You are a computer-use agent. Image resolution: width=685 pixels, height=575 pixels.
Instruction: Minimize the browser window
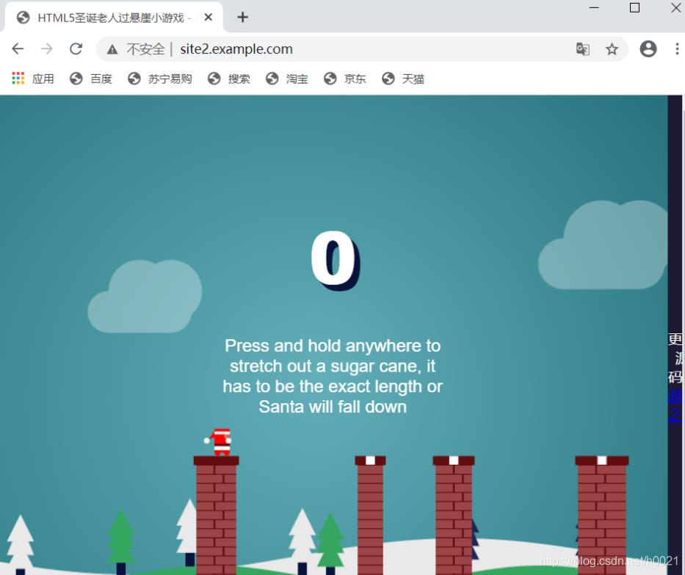coord(594,8)
